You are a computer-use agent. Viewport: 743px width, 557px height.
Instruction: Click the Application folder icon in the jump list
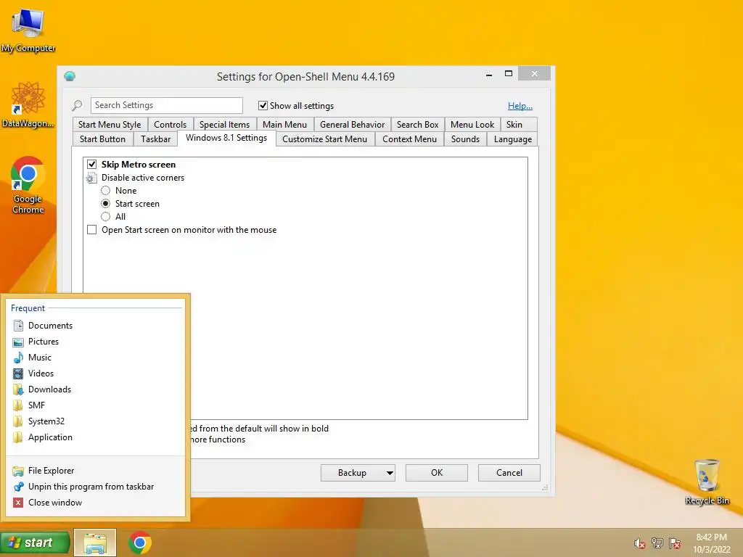coord(18,437)
